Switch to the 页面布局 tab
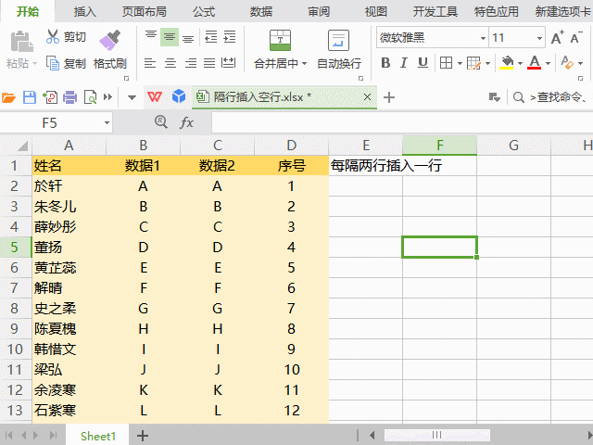Viewport: 593px width, 445px height. click(145, 12)
